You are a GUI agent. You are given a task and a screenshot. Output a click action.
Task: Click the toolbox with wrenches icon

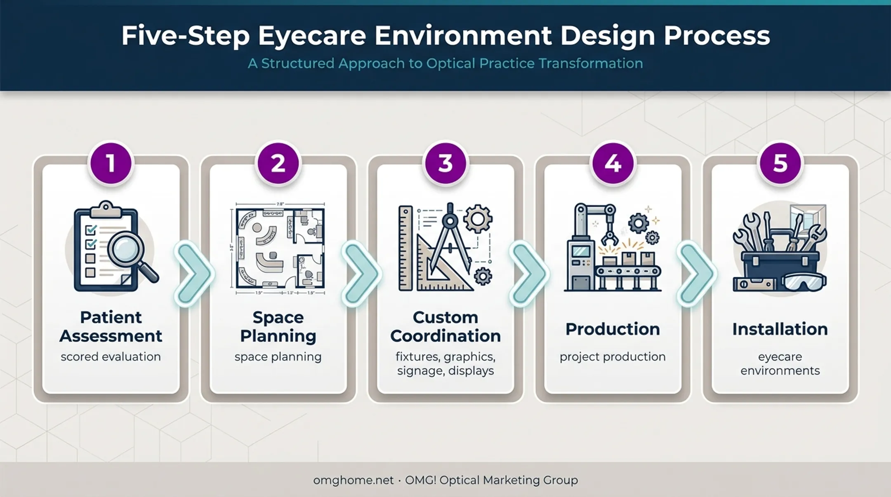pyautogui.click(x=780, y=248)
